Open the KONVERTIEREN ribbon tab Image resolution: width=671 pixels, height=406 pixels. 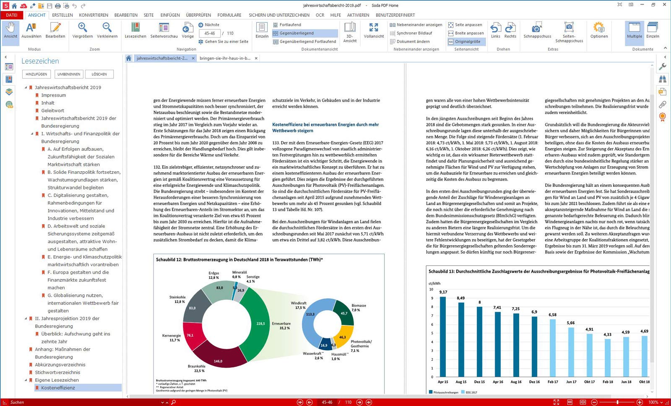(94, 15)
